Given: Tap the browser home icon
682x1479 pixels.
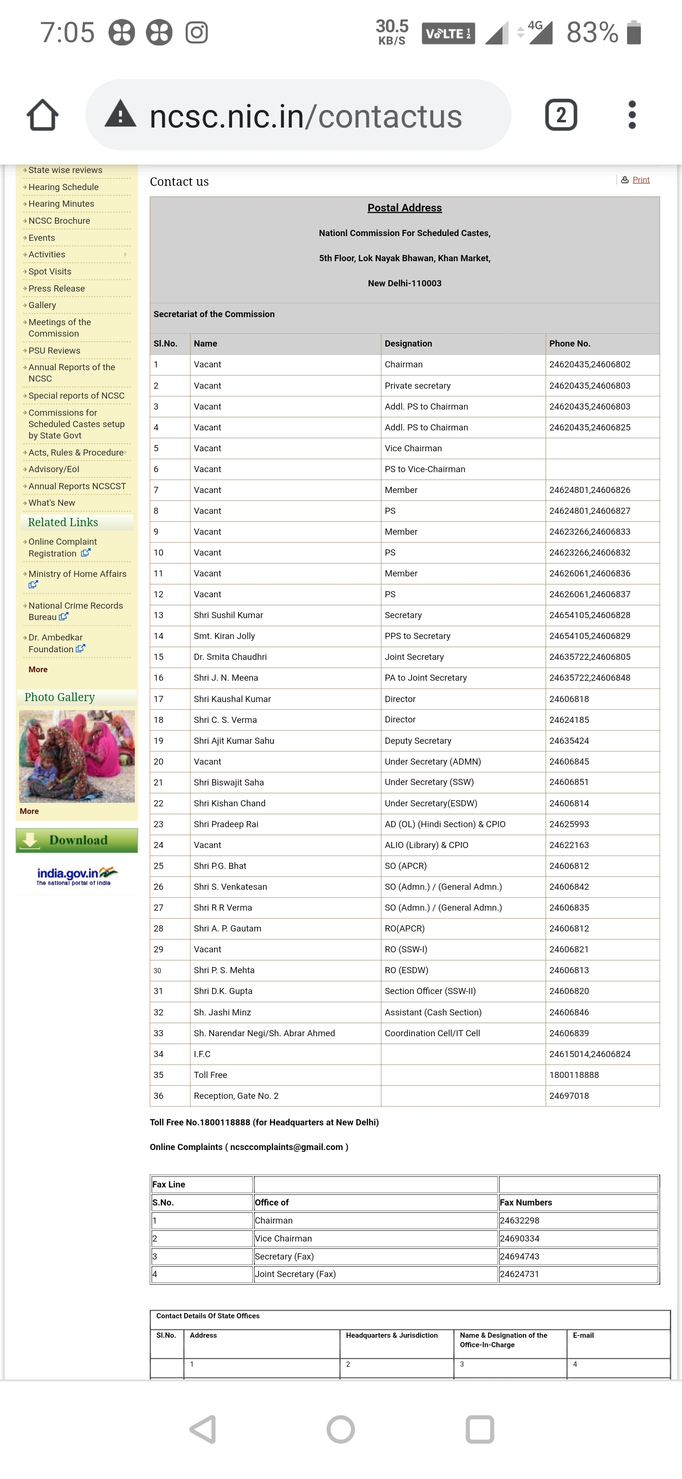Looking at the screenshot, I should coord(43,115).
